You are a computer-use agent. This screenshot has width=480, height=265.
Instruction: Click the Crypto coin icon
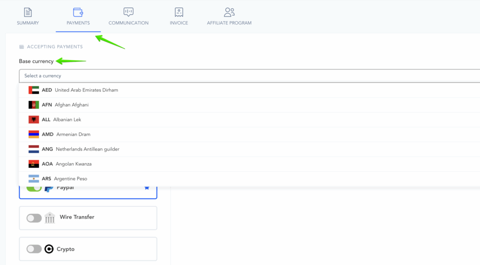(49, 249)
